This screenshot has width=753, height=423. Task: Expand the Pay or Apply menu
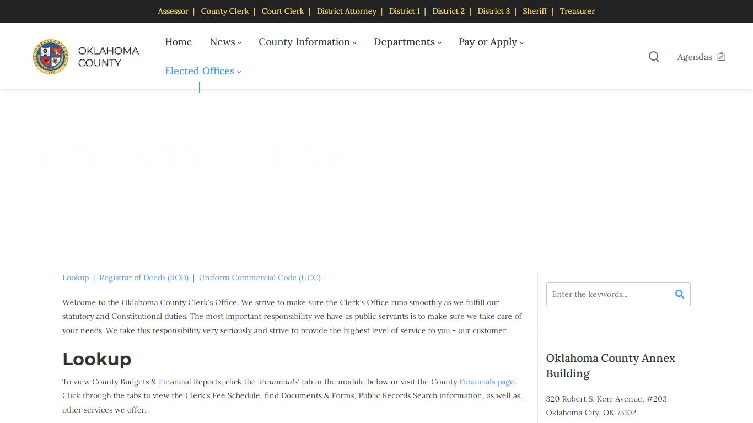pos(491,42)
